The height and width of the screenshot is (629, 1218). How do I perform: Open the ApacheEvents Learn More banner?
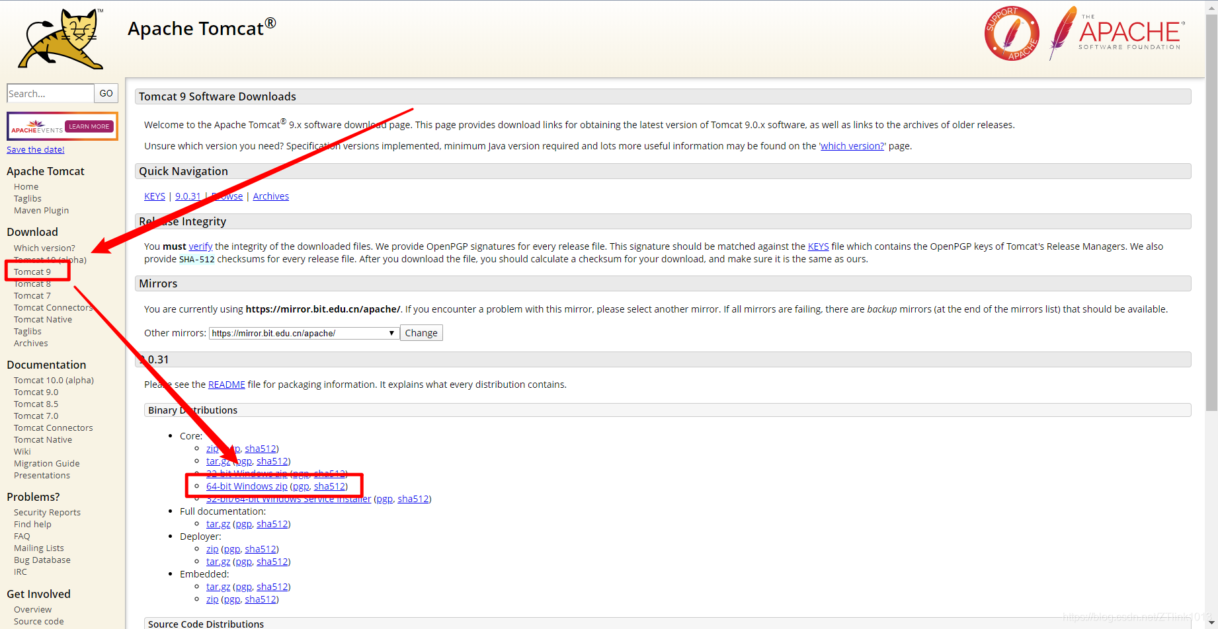62,126
